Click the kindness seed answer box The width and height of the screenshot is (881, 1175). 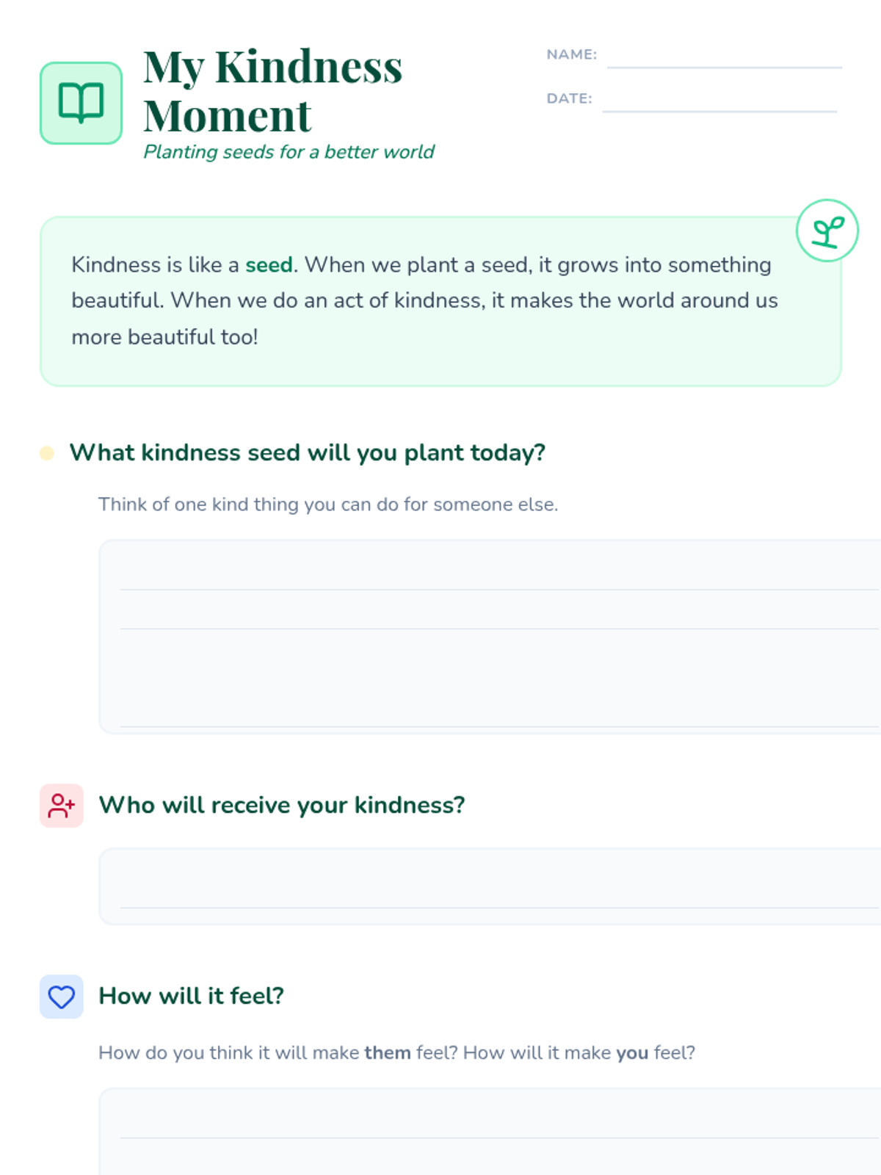(x=489, y=636)
